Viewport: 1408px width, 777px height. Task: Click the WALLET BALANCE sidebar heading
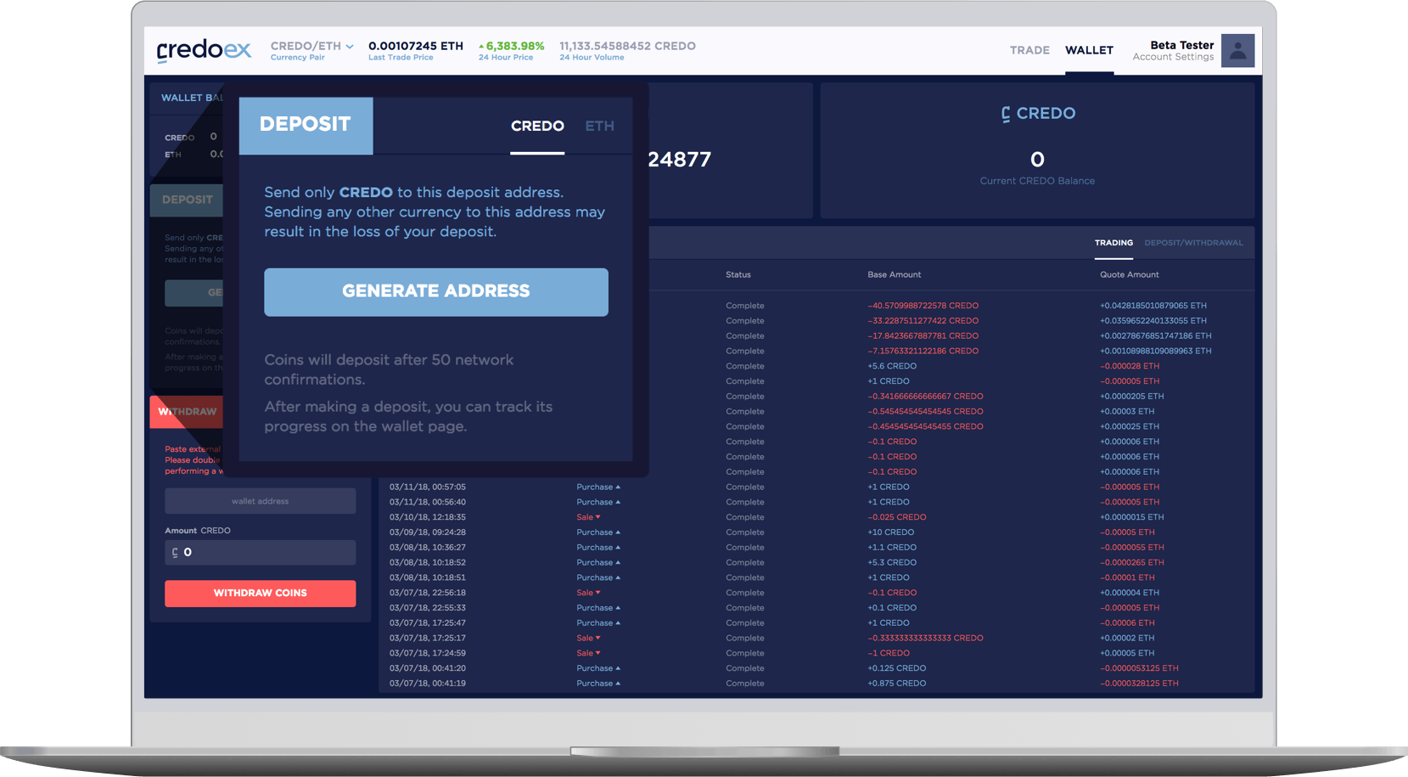coord(193,98)
